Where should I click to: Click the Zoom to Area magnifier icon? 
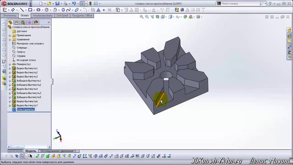(147, 17)
